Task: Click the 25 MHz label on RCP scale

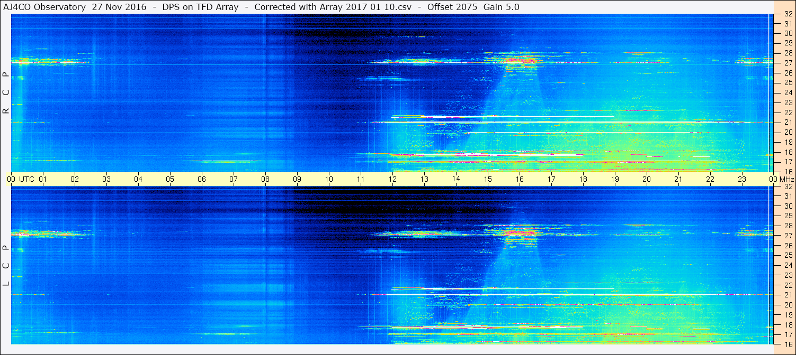Action: (788, 82)
